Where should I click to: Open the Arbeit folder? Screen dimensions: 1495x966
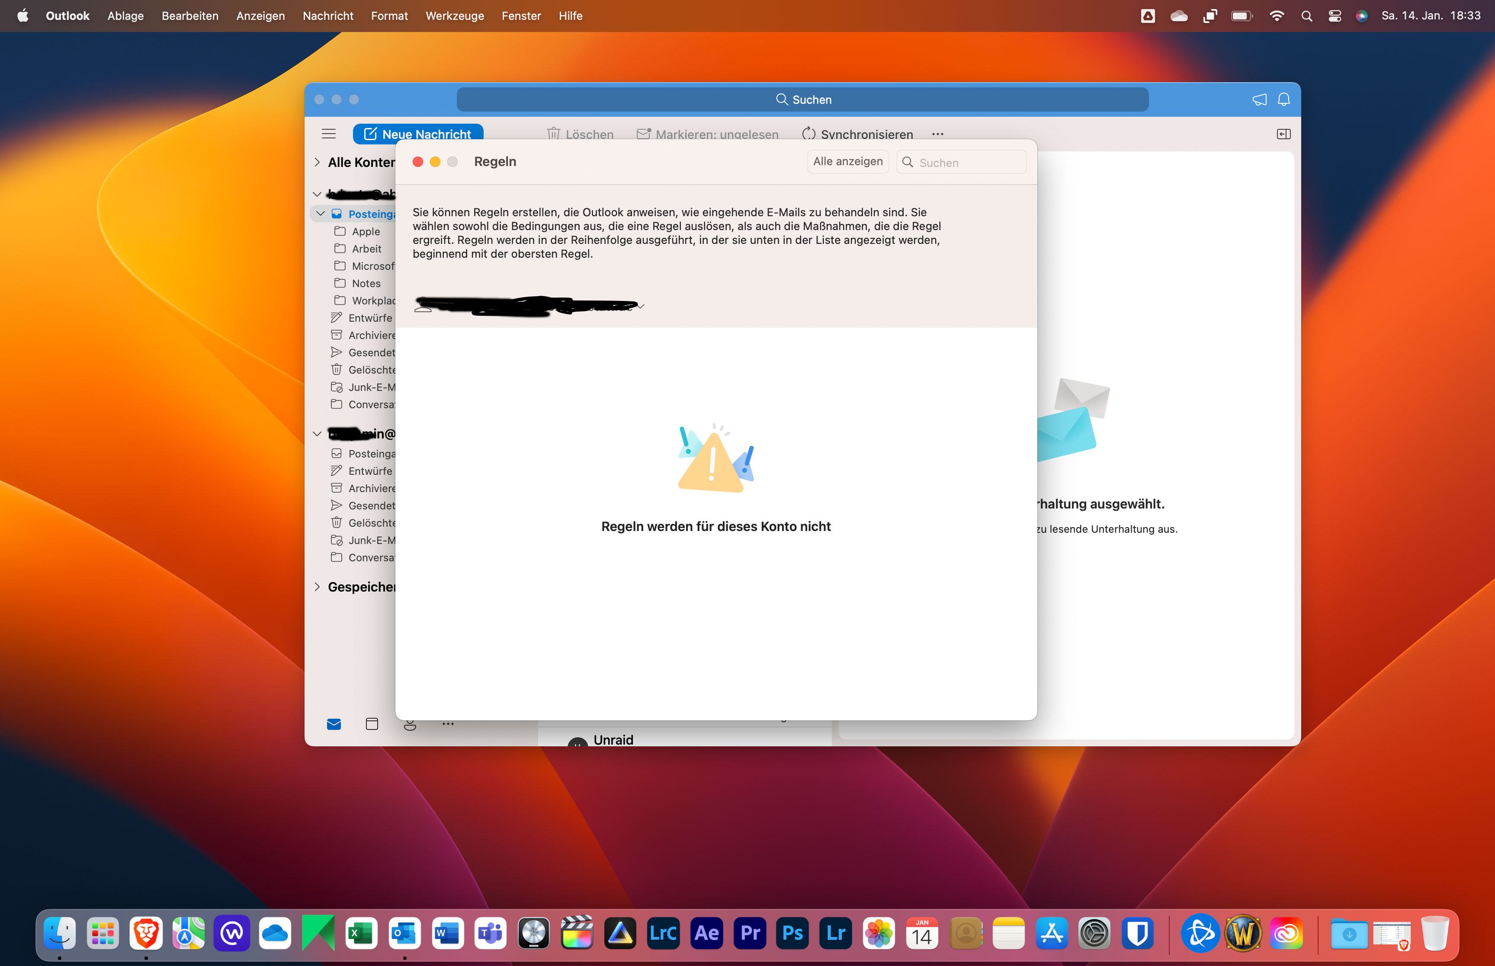(366, 249)
